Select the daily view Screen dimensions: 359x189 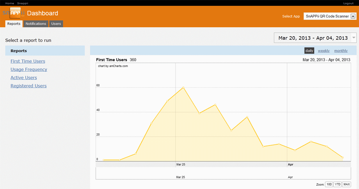(309, 51)
